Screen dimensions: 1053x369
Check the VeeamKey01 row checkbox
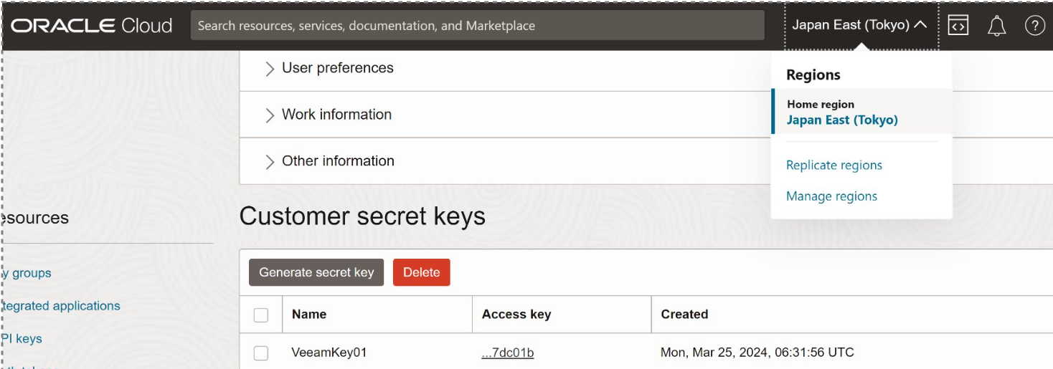point(261,353)
